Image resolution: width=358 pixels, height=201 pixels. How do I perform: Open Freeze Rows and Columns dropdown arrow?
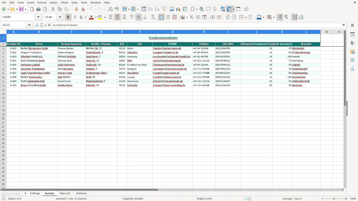tap(234, 9)
